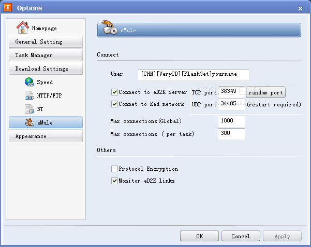Click the "Connect" section heading

(108, 54)
